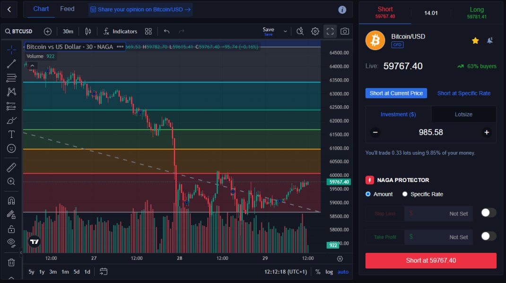Select the Text tool in drawing toolbar
Screen dimensions: 506x283
click(11, 134)
